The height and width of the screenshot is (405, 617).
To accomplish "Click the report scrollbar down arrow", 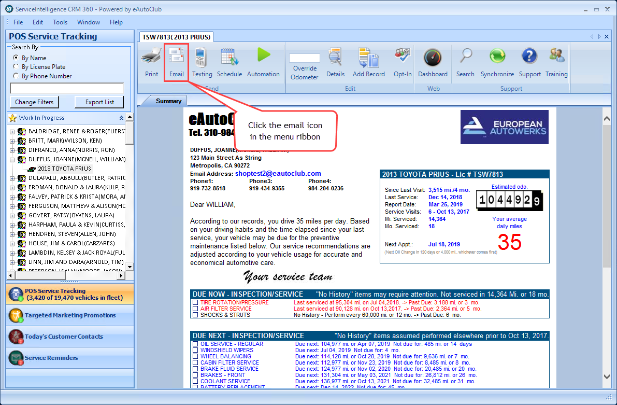I will 607,377.
